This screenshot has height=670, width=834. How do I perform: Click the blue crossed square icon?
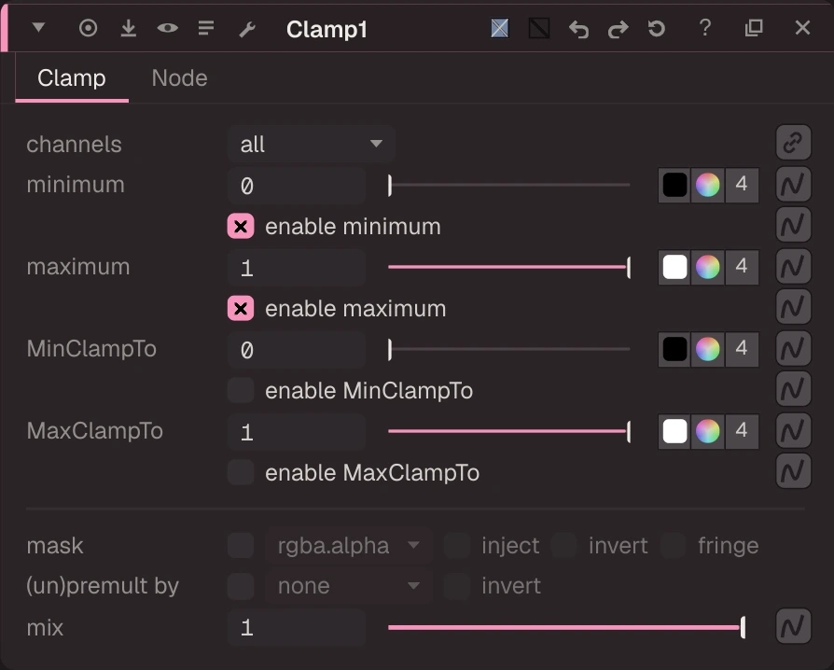499,28
